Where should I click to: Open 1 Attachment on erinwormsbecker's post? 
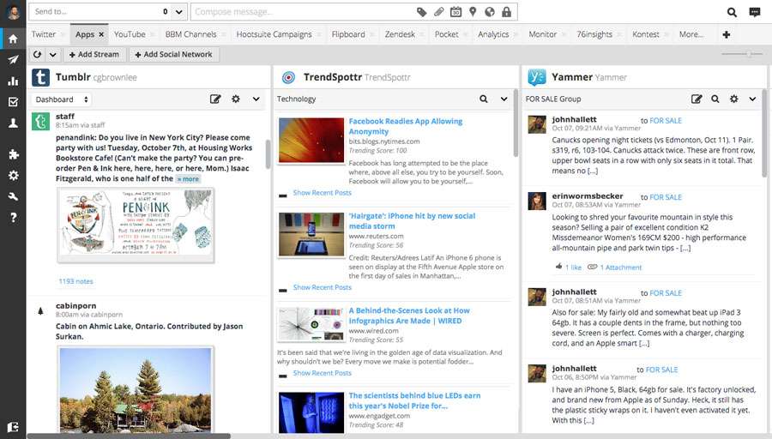[620, 268]
